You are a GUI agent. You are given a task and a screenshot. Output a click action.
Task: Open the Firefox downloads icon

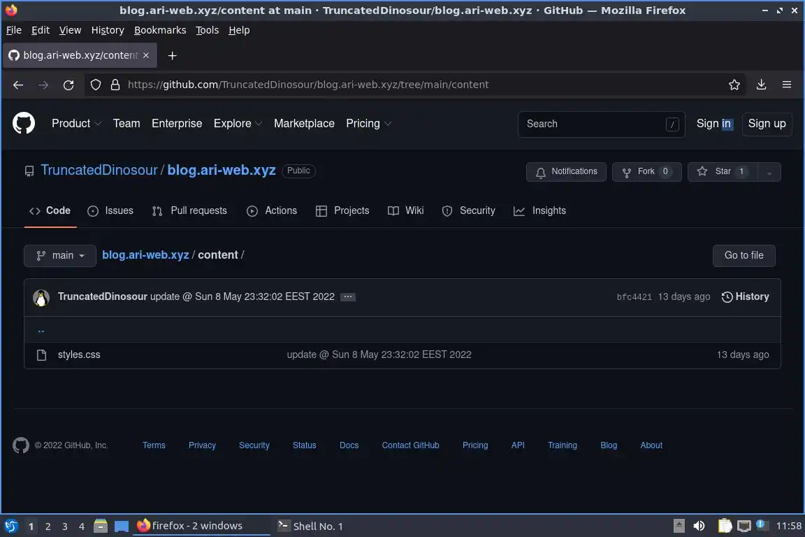762,85
